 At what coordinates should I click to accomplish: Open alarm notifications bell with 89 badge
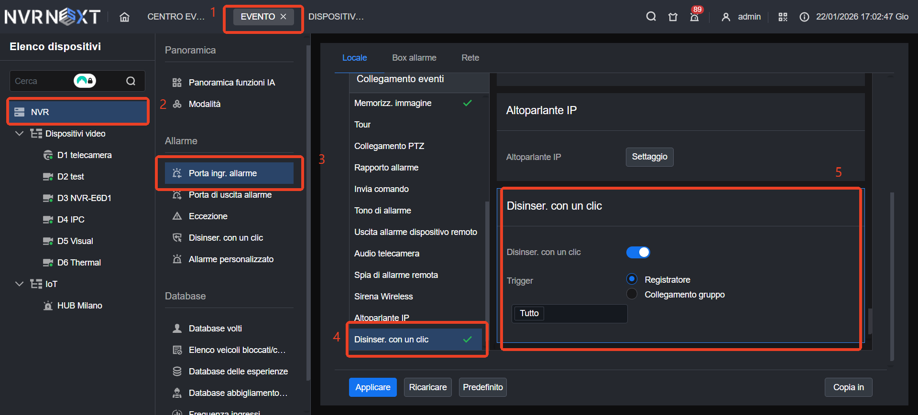click(695, 17)
